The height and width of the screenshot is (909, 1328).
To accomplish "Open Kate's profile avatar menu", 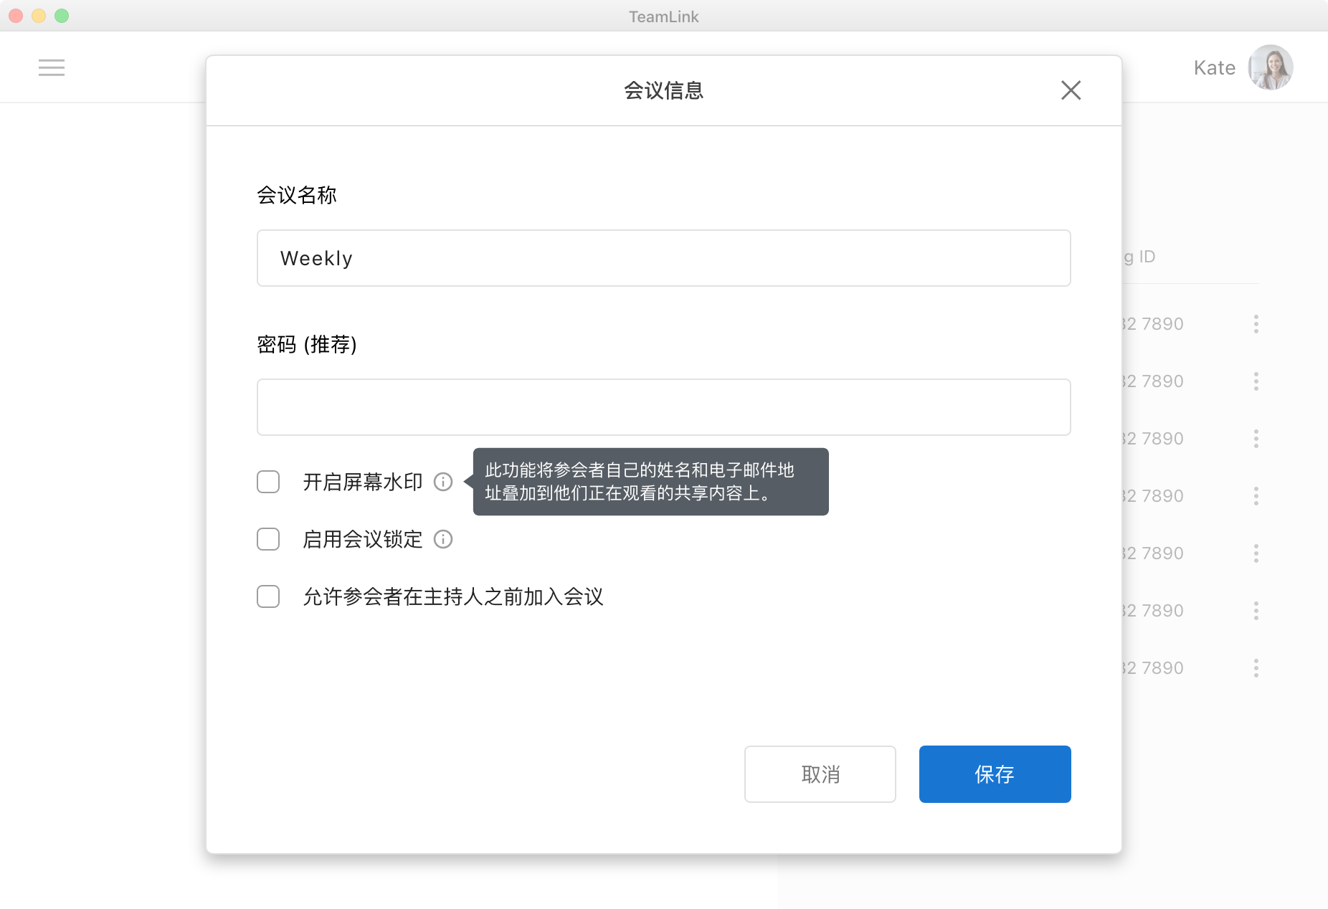I will (x=1269, y=67).
